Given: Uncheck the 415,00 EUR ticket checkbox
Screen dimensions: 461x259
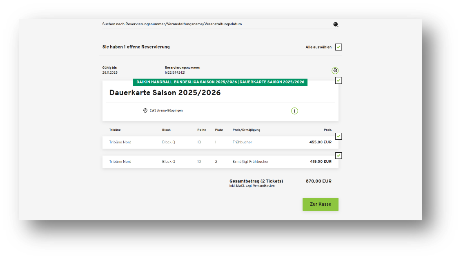Looking at the screenshot, I should [339, 156].
